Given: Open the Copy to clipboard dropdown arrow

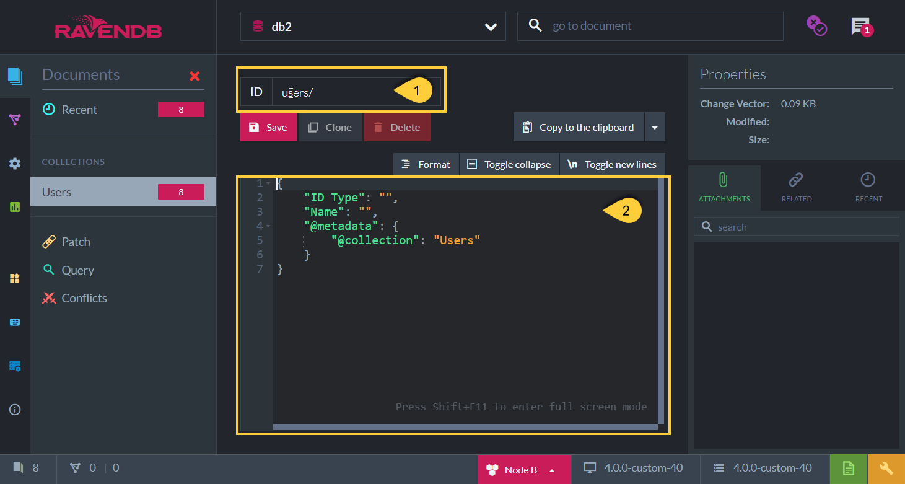Looking at the screenshot, I should point(655,128).
